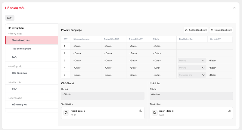The height and width of the screenshot is (130, 242).
Task: Select the Lần 1 tab
Action: [10, 18]
